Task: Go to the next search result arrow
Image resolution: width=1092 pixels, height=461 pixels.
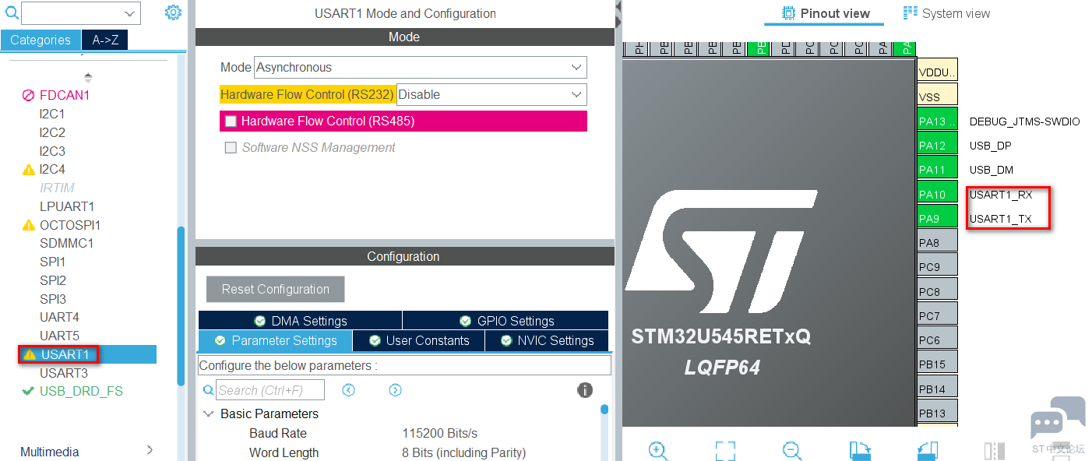Action: 395,390
